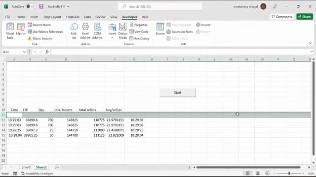This screenshot has height=177, width=316.
Task: Select row 11 header
Action: tap(3, 115)
